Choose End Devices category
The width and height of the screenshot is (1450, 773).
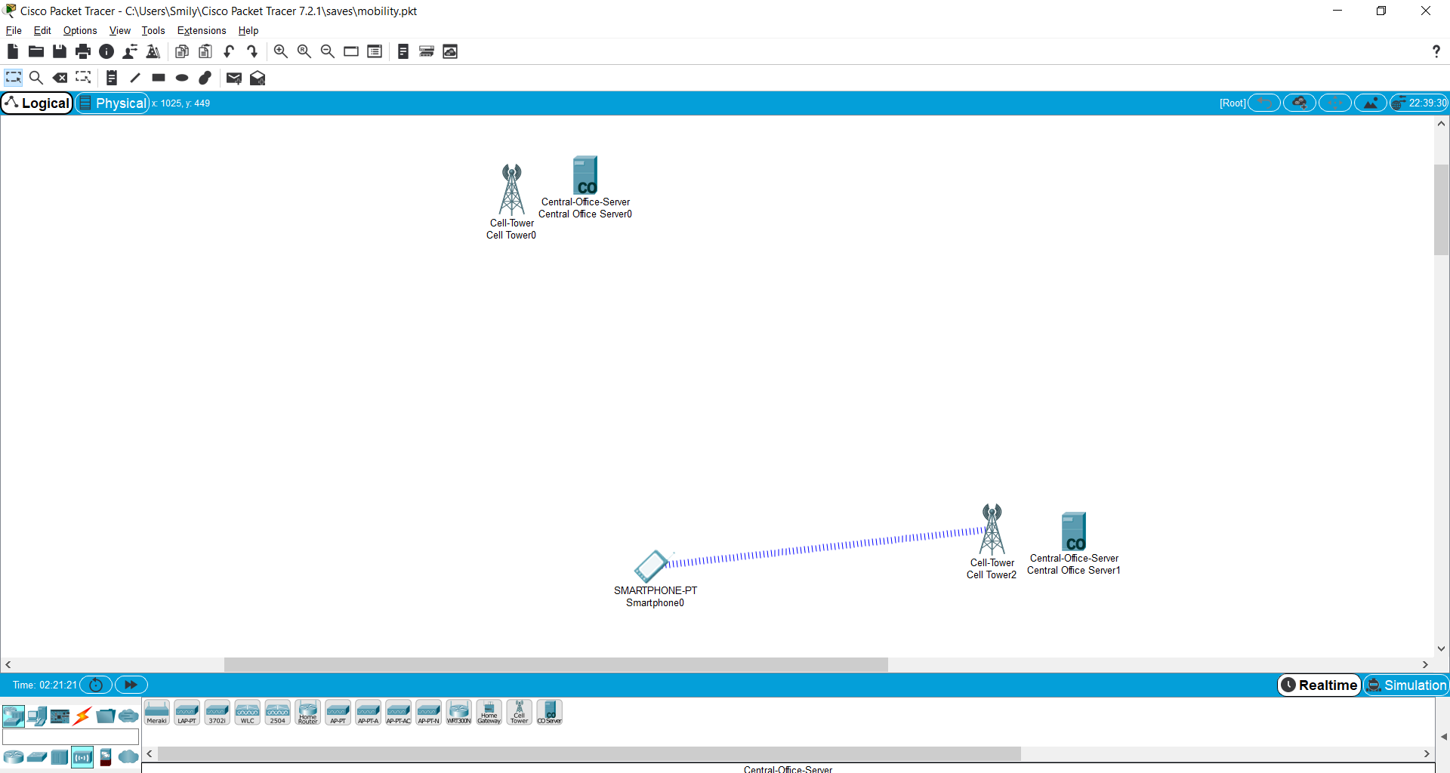click(37, 716)
